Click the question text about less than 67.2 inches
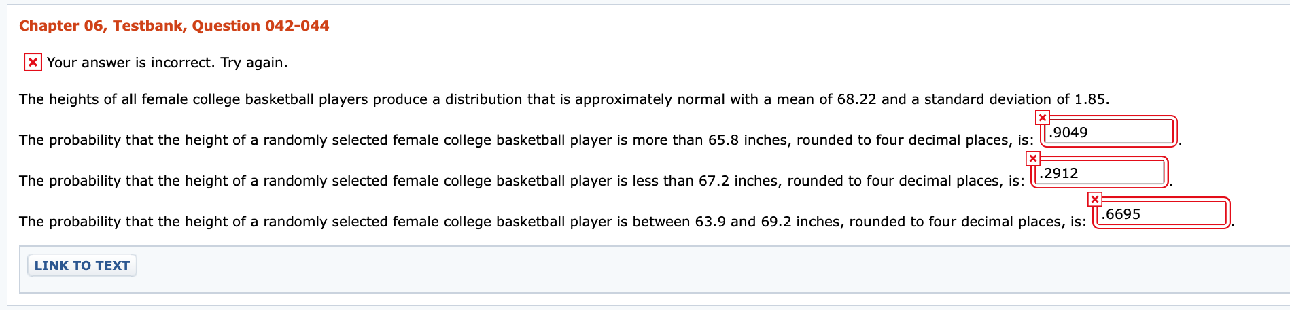Screen dimensions: 1290x310 pyautogui.click(x=521, y=181)
